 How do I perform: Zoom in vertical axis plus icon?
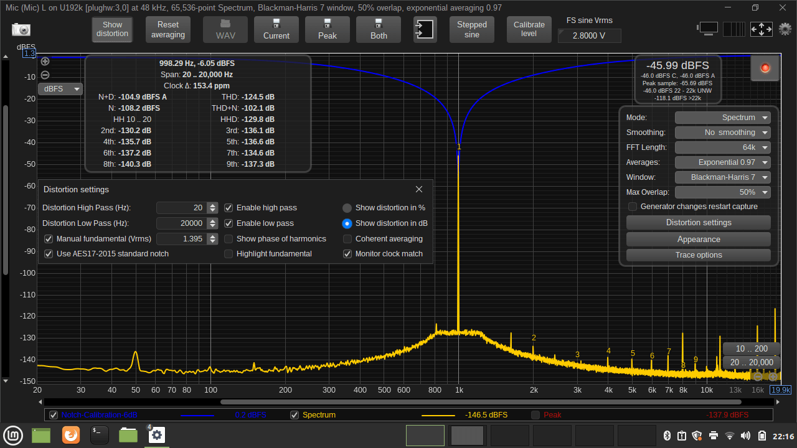coord(45,61)
